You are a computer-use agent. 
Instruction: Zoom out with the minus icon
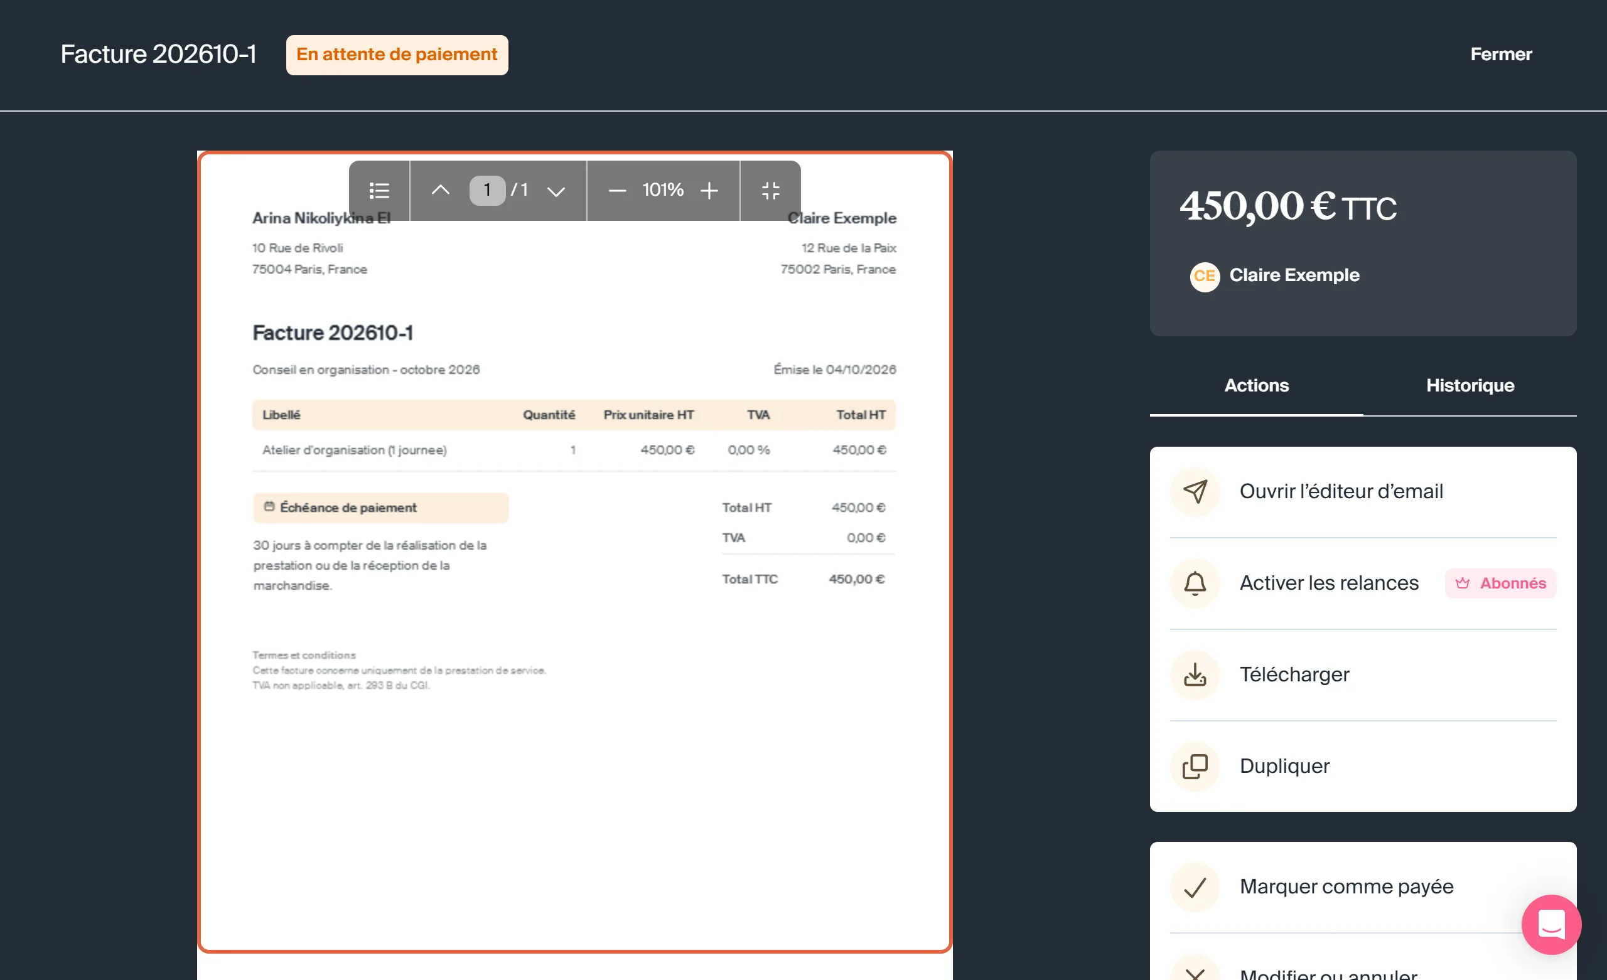pos(617,190)
